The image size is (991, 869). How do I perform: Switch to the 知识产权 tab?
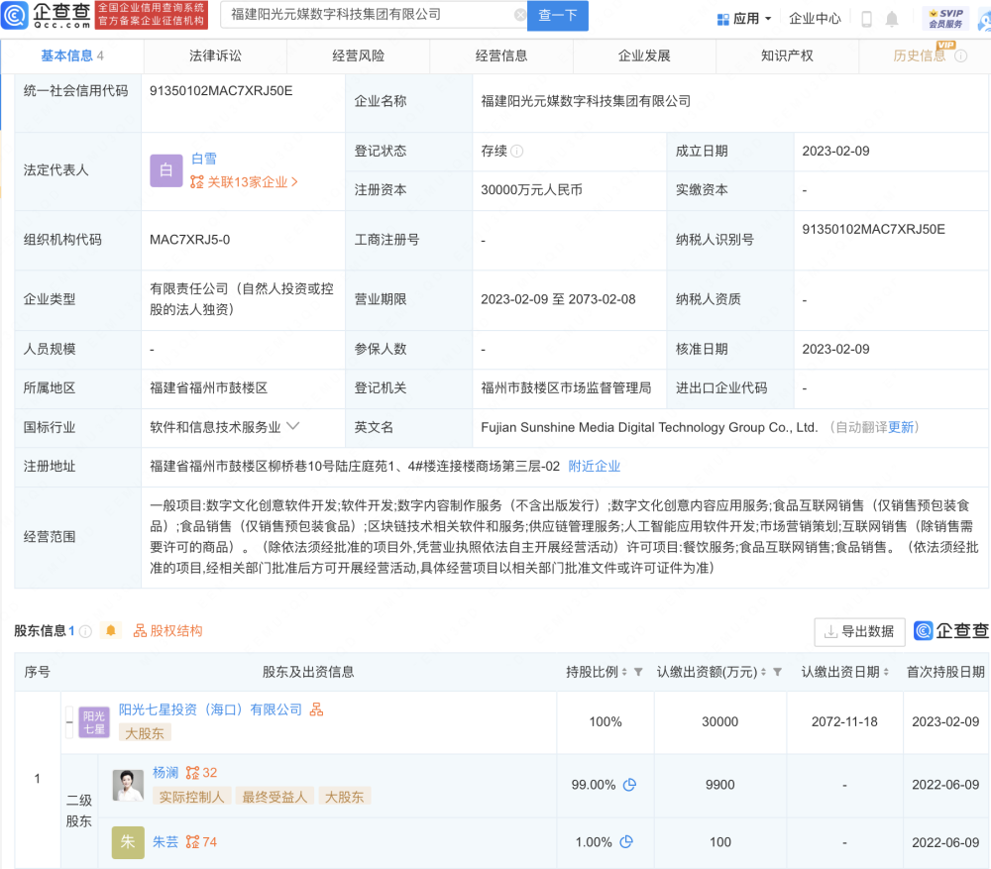[x=787, y=55]
